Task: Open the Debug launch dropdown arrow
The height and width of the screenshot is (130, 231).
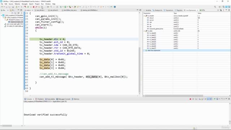Action: click(63, 7)
